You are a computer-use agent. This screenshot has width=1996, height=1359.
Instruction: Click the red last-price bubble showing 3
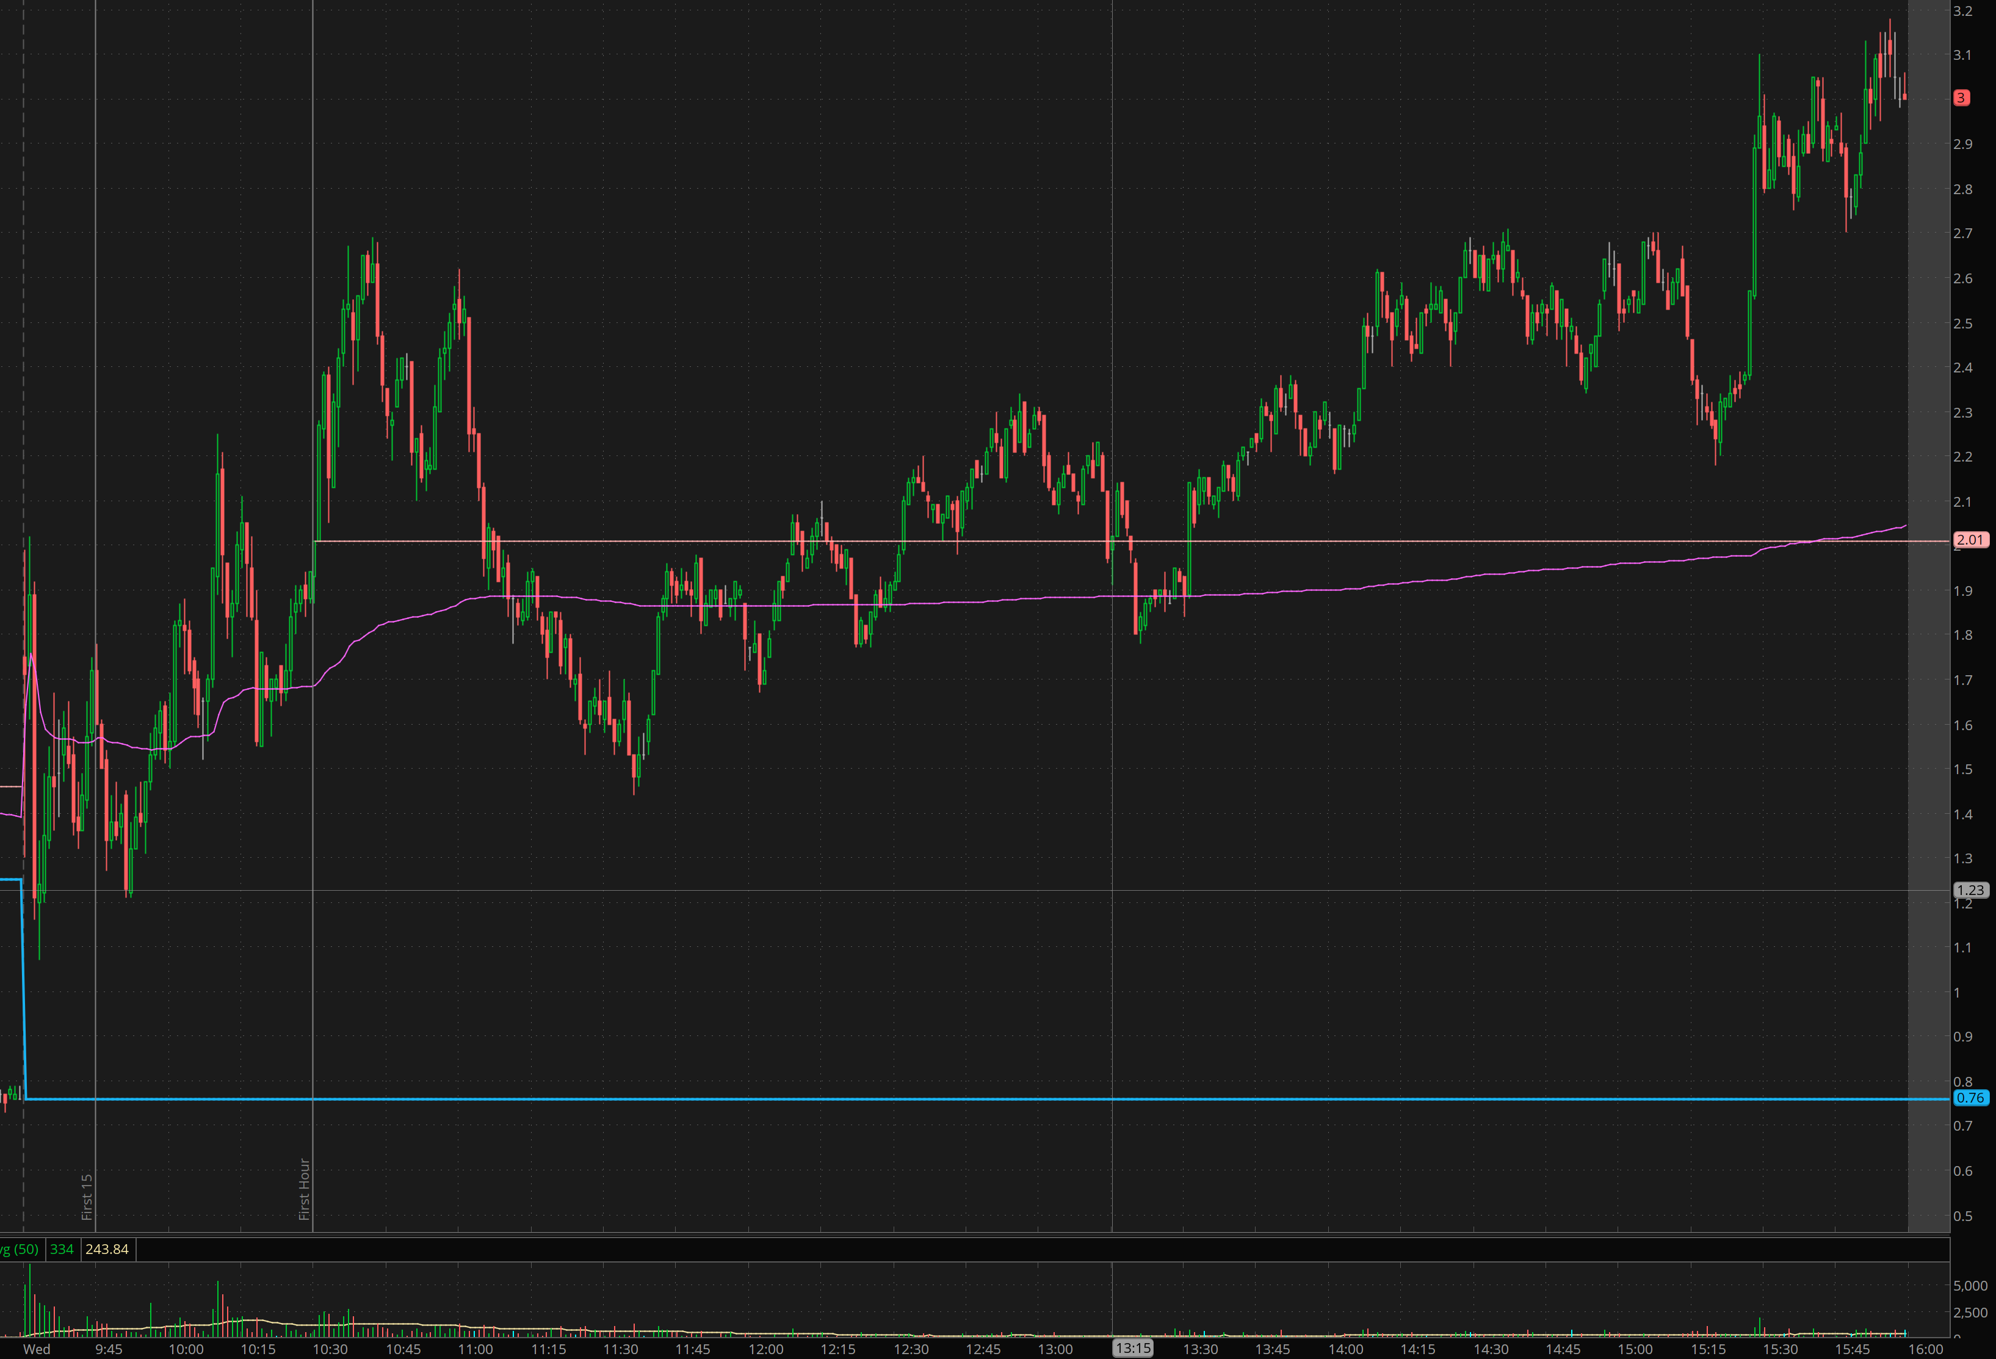pyautogui.click(x=1961, y=98)
